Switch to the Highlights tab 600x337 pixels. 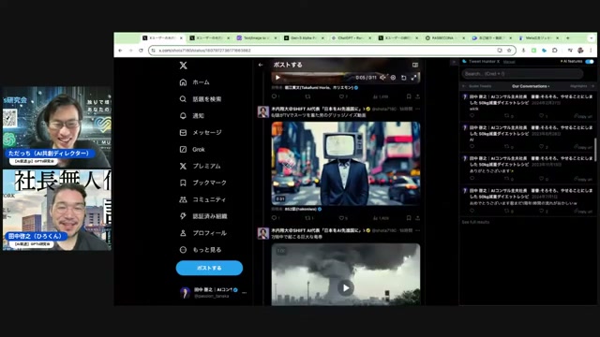tap(578, 86)
